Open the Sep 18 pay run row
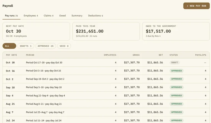This screenshot has width=211, height=123. click(x=106, y=88)
